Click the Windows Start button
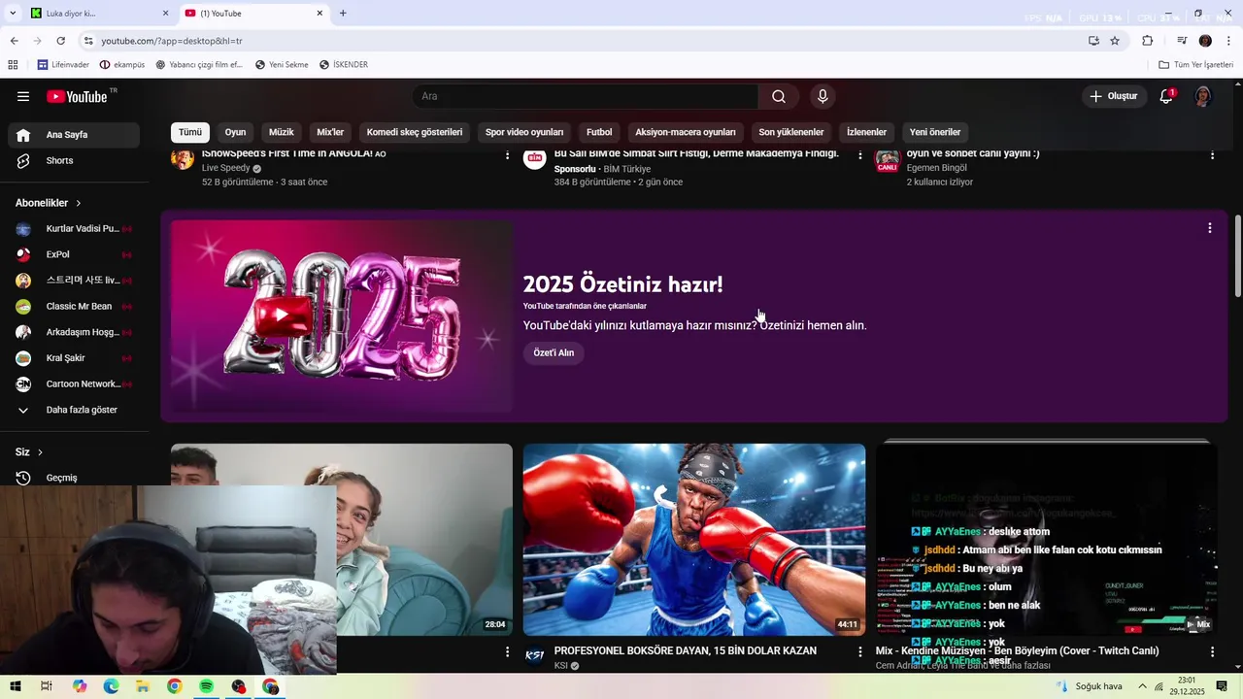1243x699 pixels. (16, 686)
